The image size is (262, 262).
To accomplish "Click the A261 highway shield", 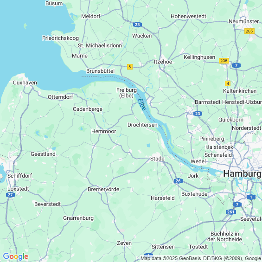I will pyautogui.click(x=231, y=212).
